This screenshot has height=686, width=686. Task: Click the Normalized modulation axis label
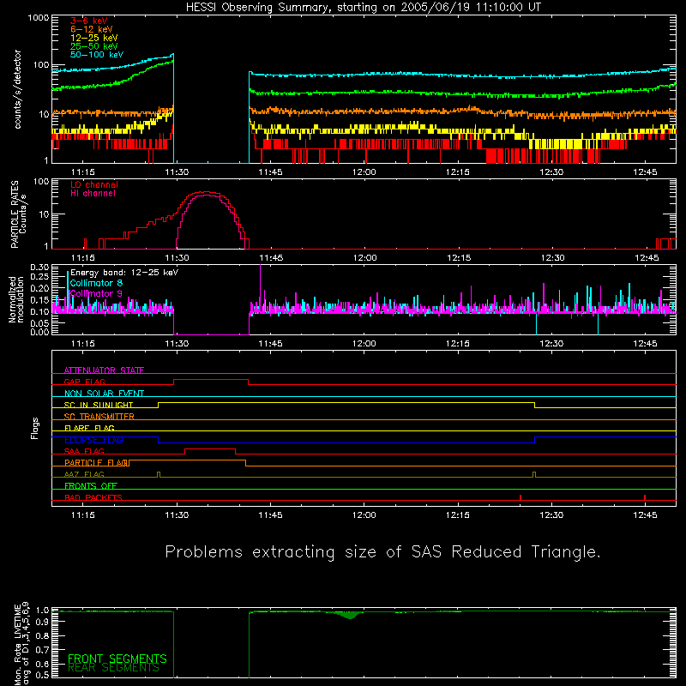15,299
